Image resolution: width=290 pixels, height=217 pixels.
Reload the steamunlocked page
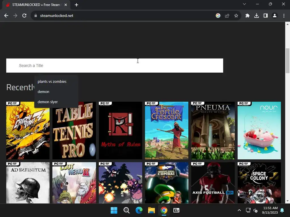coord(24,16)
